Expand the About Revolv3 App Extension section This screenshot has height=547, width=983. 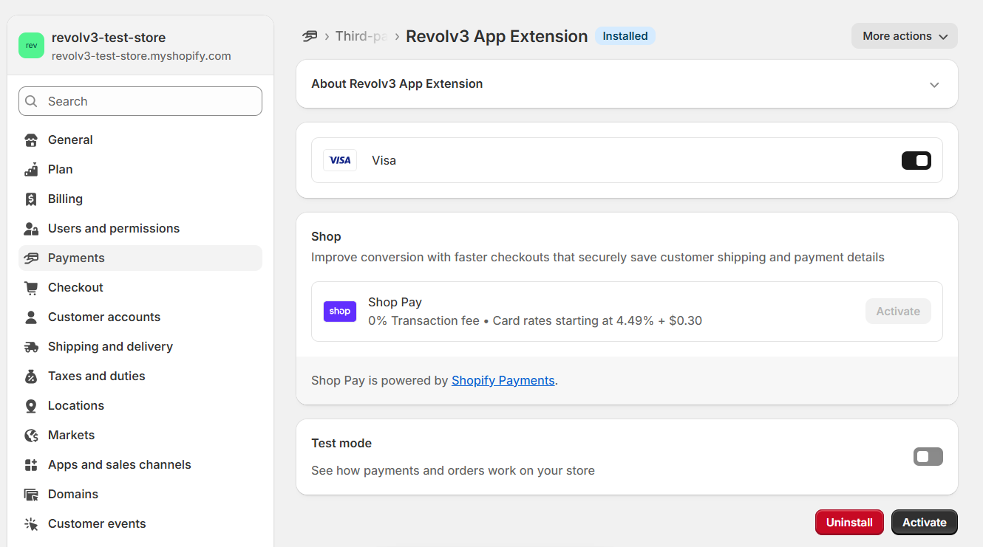[933, 83]
